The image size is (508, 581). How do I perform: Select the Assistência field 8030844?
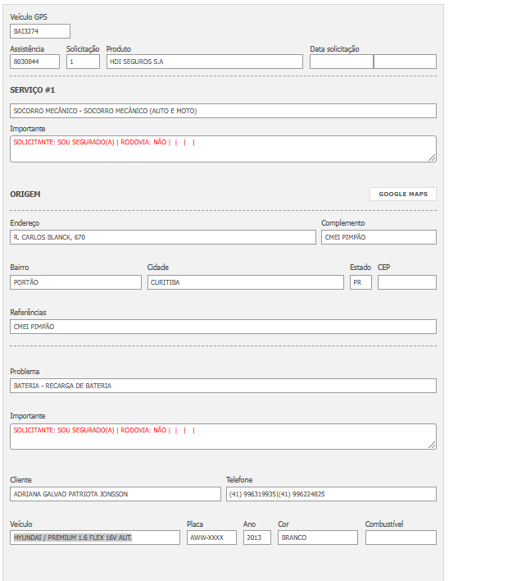pos(34,62)
